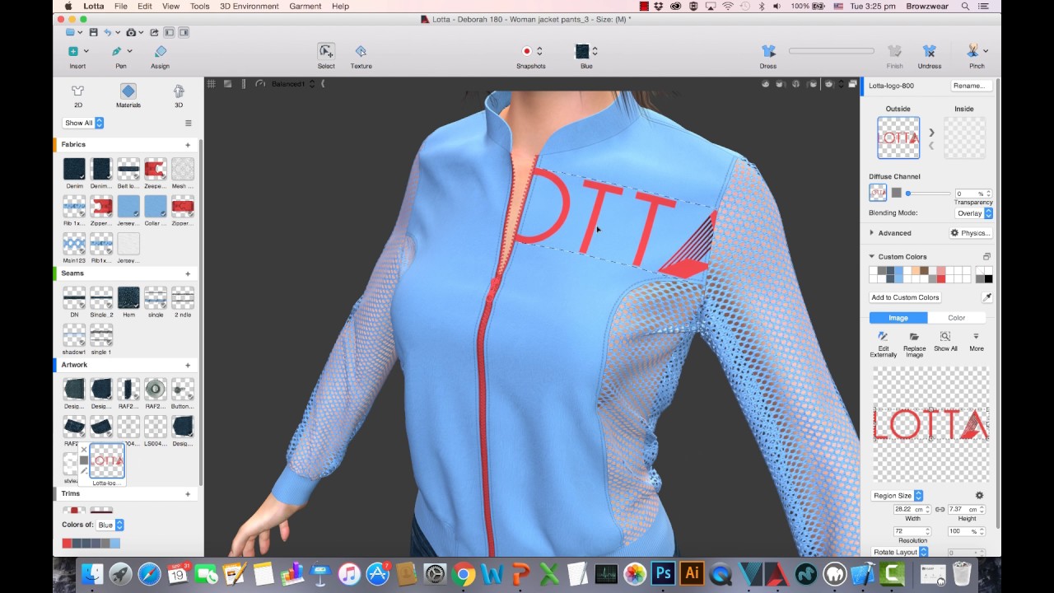Open the Blue colorway selector

click(586, 52)
